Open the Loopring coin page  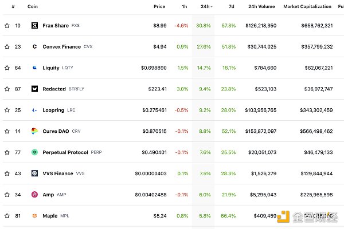[53, 110]
